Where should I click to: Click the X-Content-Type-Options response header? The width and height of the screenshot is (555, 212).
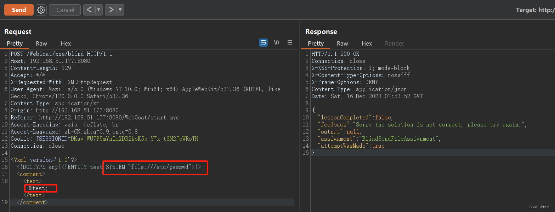(x=361, y=75)
